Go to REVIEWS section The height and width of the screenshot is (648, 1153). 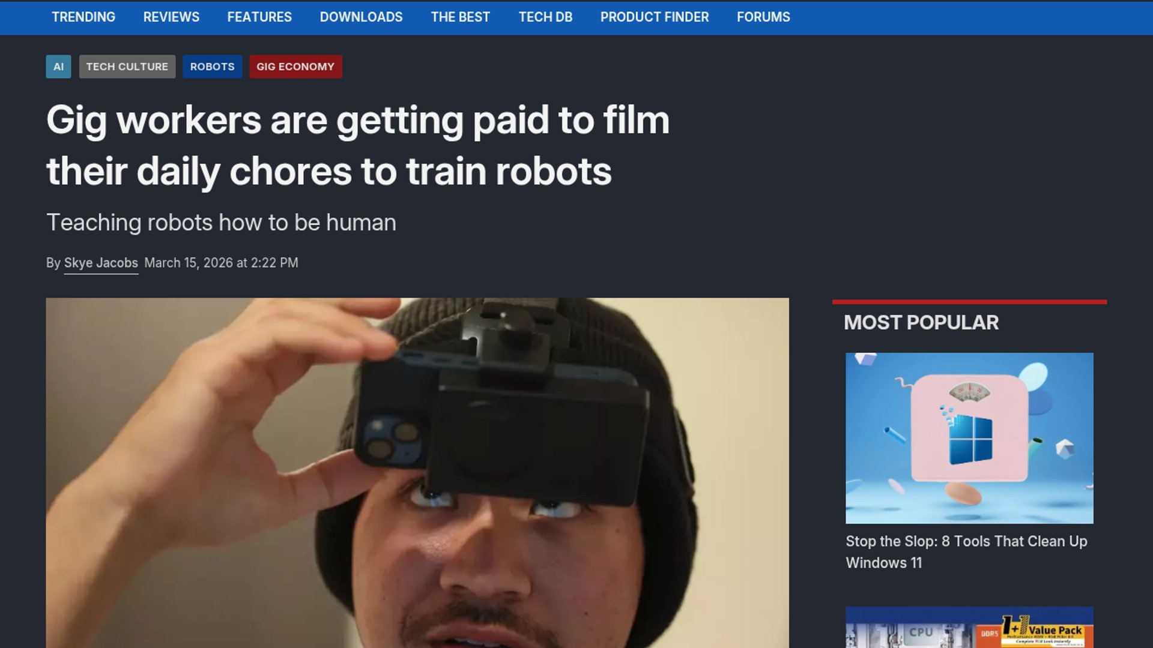[x=171, y=17]
